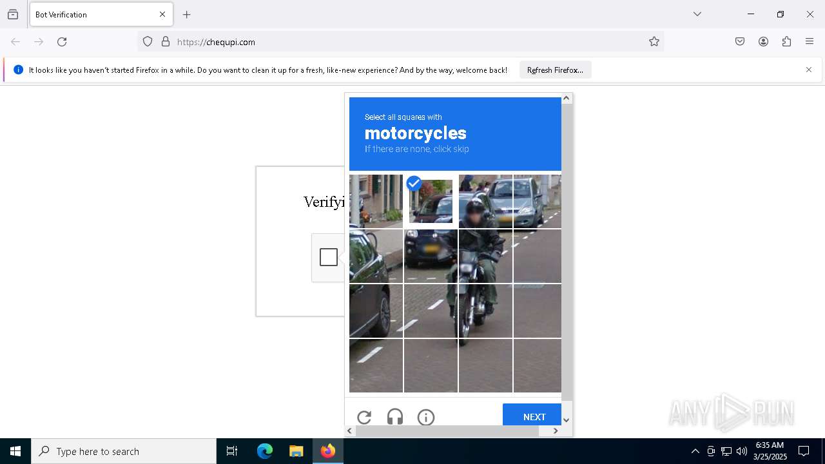Select tile with motorcycle front wheel

[x=485, y=311]
